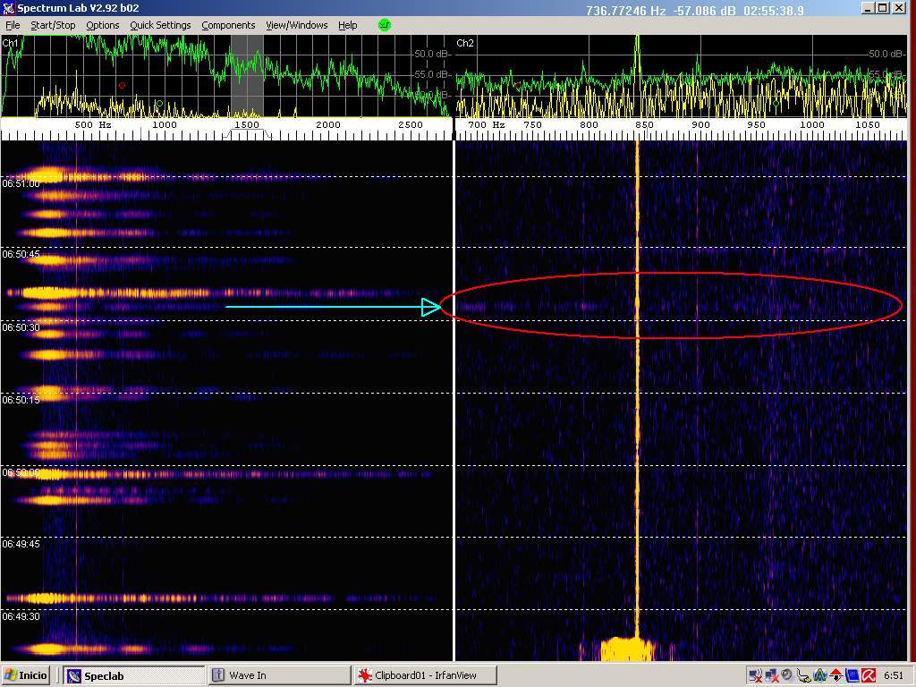916x687 pixels.
Task: Click the red circle marker in Ch1 spectrum
Action: pyautogui.click(x=123, y=86)
